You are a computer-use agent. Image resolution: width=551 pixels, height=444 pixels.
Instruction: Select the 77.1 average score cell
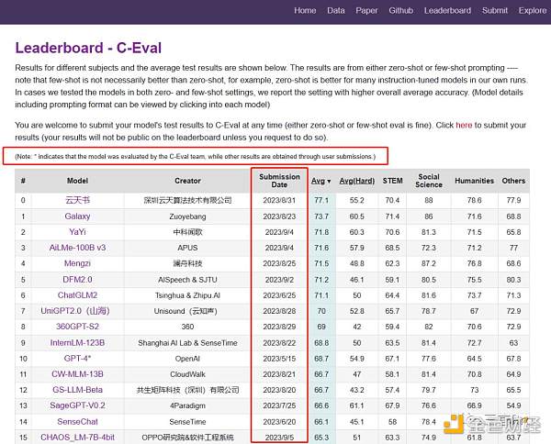coord(321,200)
